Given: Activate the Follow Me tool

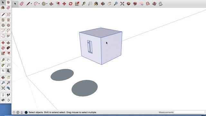Looking at the screenshot, I should [x=8, y=48].
